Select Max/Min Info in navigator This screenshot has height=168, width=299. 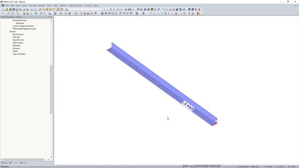(18, 40)
